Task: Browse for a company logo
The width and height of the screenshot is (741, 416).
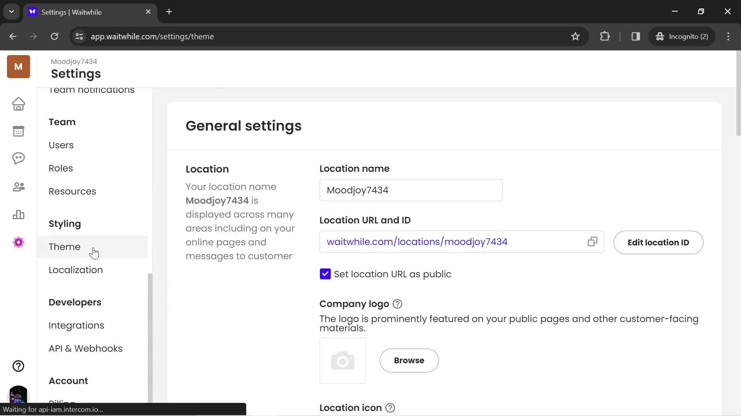Action: [x=409, y=361]
